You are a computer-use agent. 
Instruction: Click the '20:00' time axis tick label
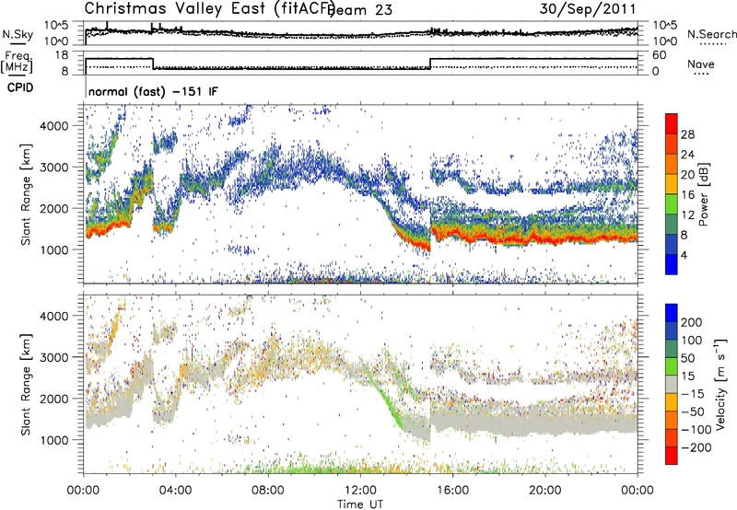tap(544, 491)
